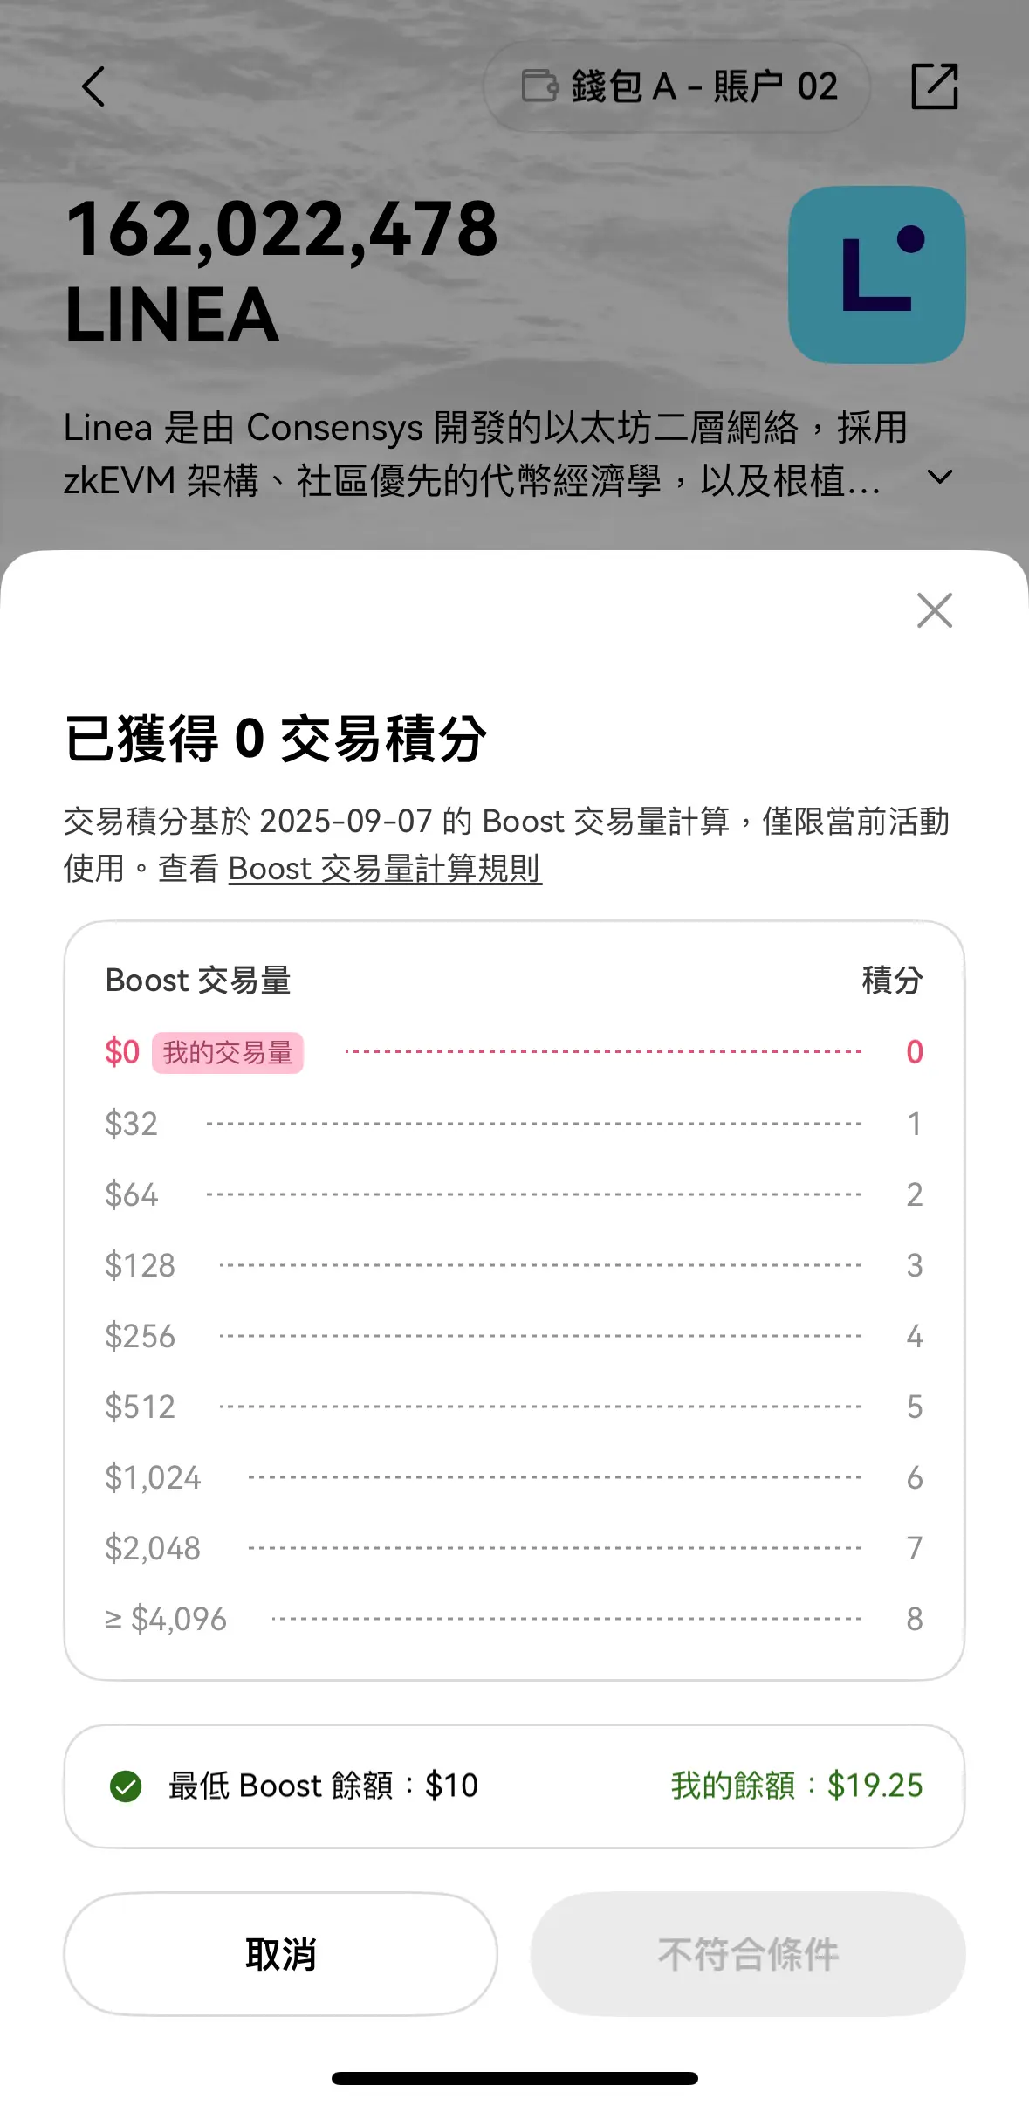Tap the disabled 不符合條件 button

(748, 1954)
